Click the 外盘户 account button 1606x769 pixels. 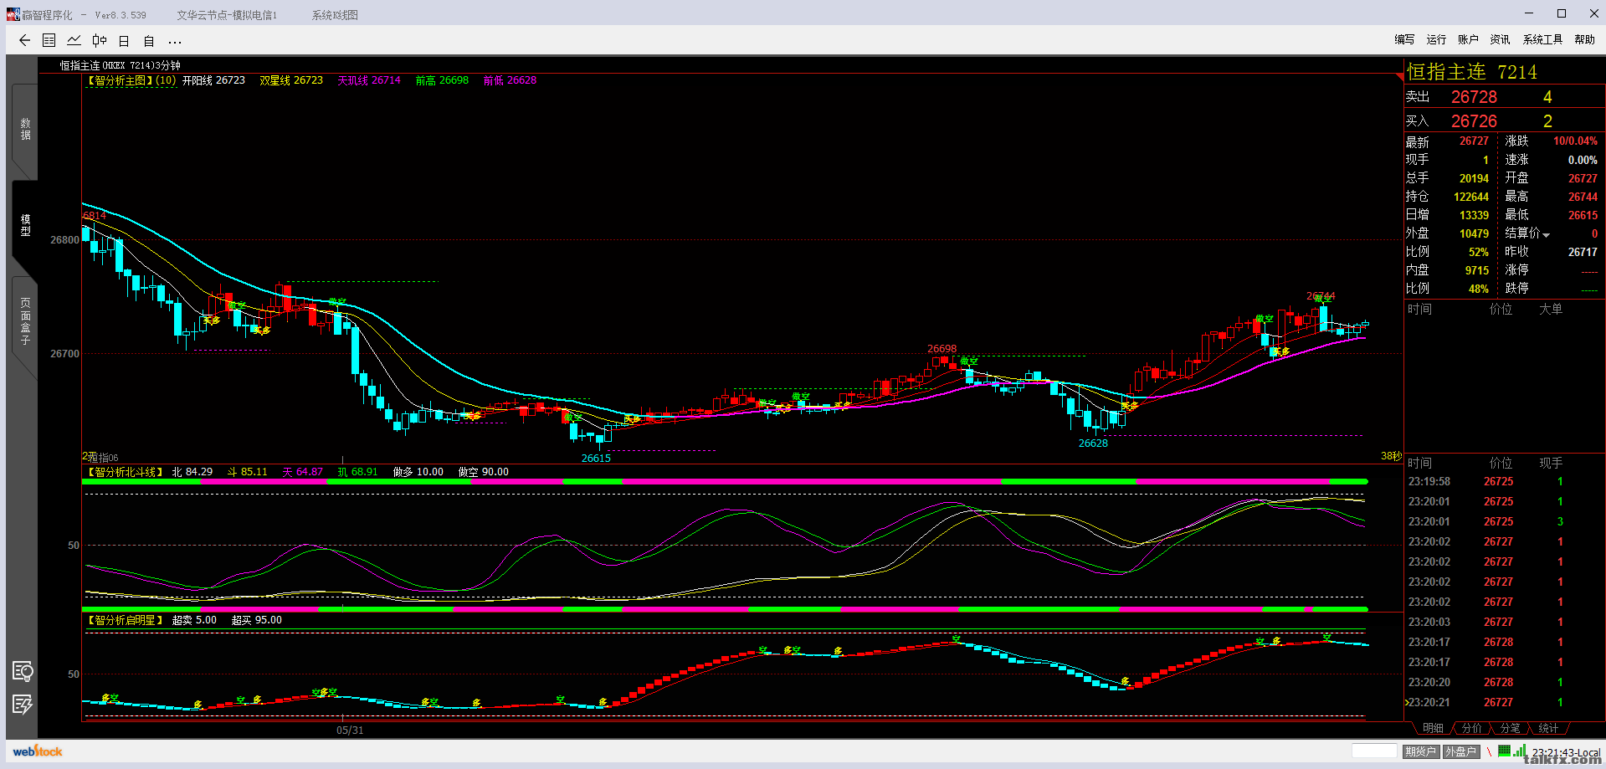tap(1460, 751)
